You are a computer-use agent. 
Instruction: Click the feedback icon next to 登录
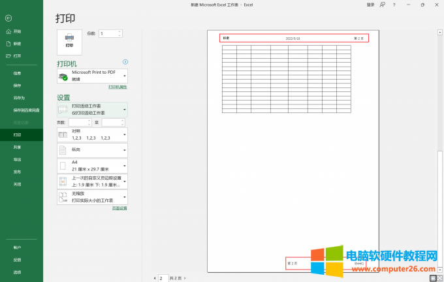click(x=382, y=5)
